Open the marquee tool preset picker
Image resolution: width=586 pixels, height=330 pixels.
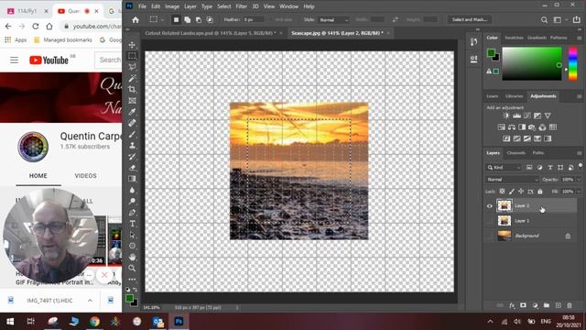tap(157, 19)
